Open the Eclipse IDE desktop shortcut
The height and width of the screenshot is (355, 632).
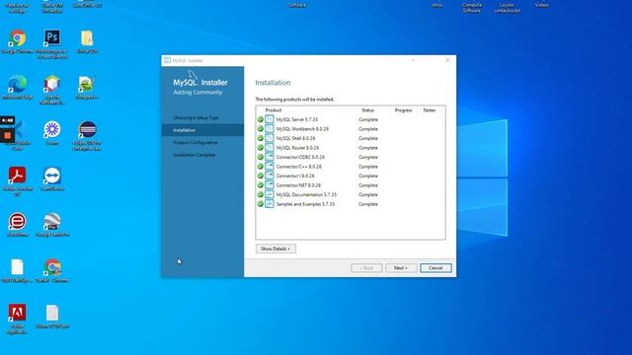tap(87, 130)
